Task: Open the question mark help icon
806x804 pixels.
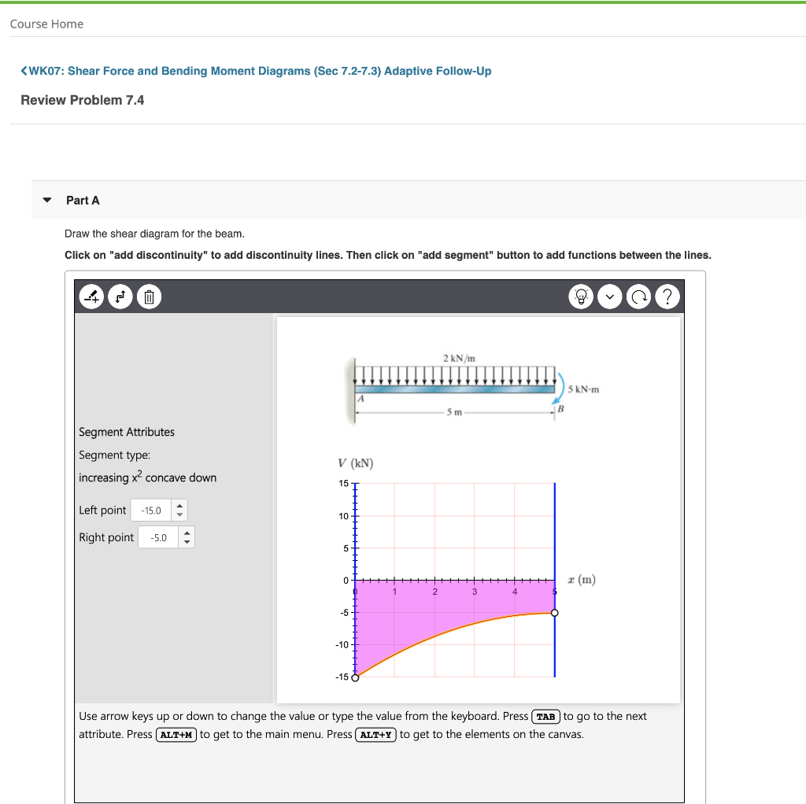Action: coord(667,297)
